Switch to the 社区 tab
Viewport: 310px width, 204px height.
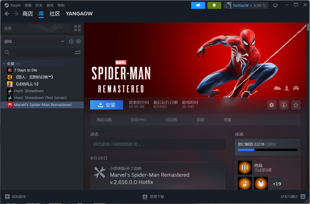(x=55, y=14)
